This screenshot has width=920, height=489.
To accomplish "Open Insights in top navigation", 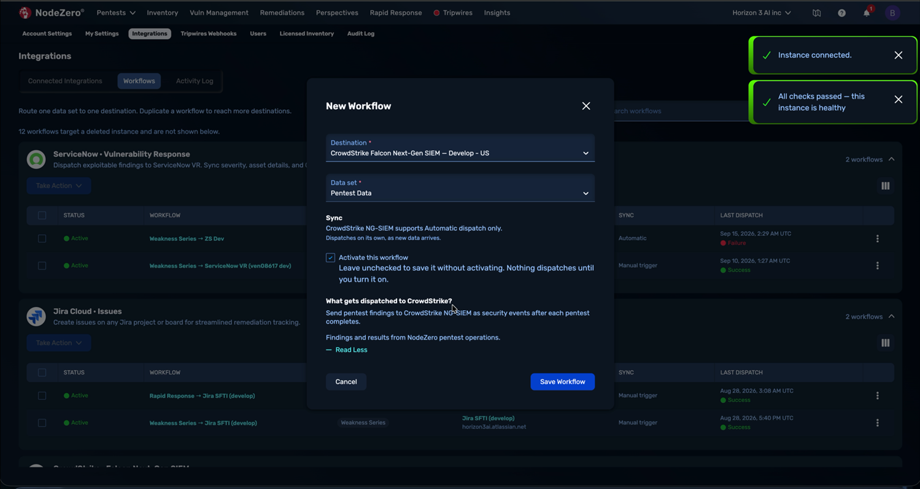I will tap(497, 13).
